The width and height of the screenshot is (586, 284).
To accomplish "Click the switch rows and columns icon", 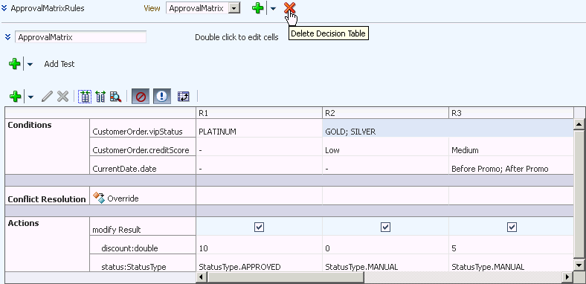I will [183, 97].
